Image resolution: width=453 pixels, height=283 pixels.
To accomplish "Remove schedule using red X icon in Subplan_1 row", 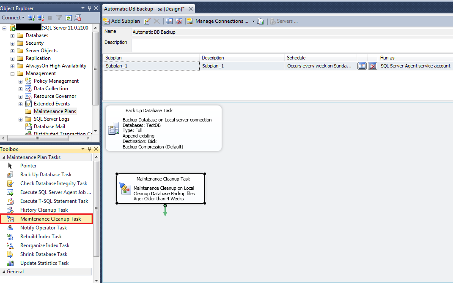I will 372,66.
